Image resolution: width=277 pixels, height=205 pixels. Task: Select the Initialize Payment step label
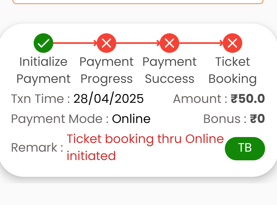click(43, 70)
